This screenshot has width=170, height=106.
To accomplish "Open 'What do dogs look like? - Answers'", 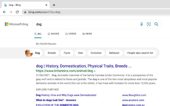I will [x=56, y=100].
